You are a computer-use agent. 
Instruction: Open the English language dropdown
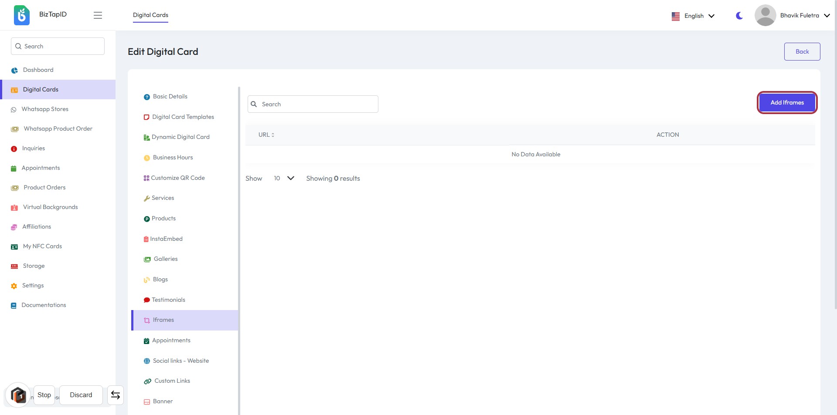tap(693, 16)
